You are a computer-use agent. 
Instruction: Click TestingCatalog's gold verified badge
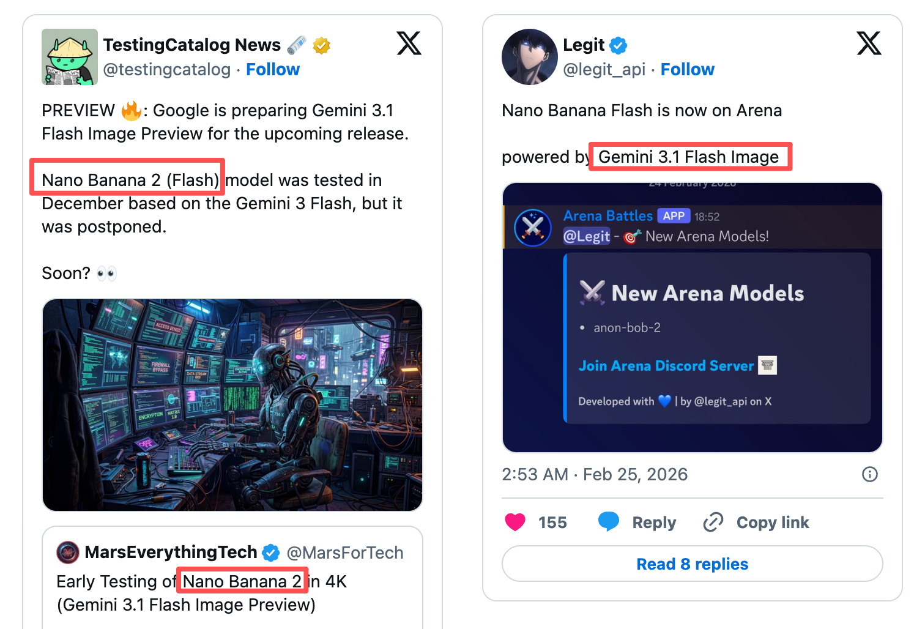point(321,45)
